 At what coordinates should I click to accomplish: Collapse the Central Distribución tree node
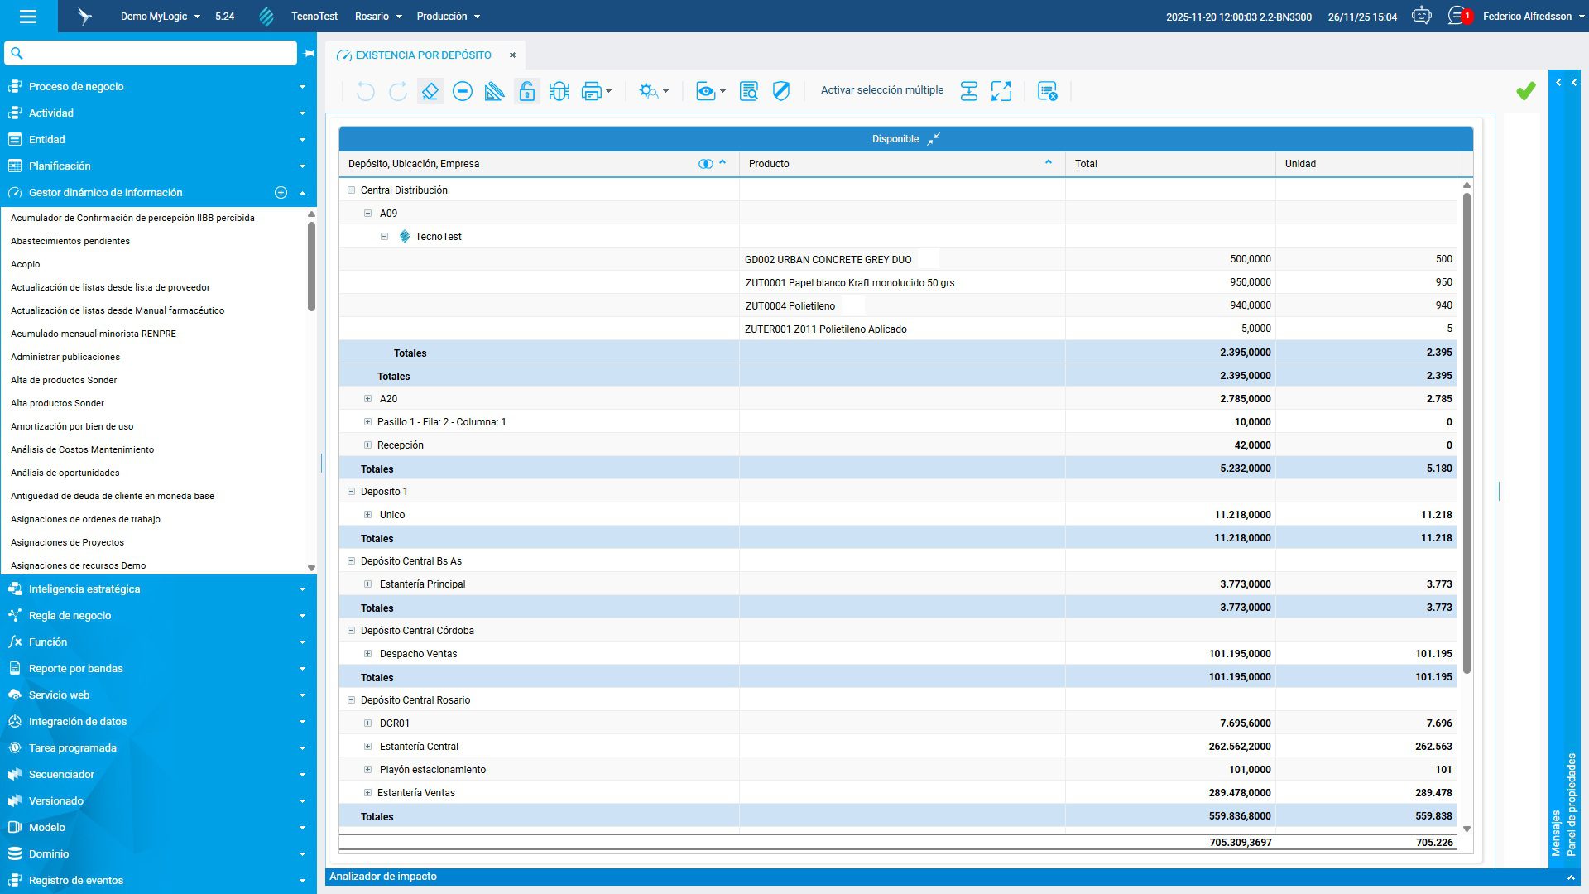pos(351,190)
